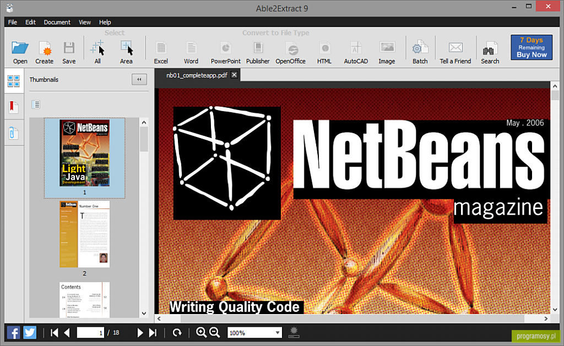Save the document with Save icon
Image resolution: width=564 pixels, height=346 pixels.
click(x=69, y=48)
